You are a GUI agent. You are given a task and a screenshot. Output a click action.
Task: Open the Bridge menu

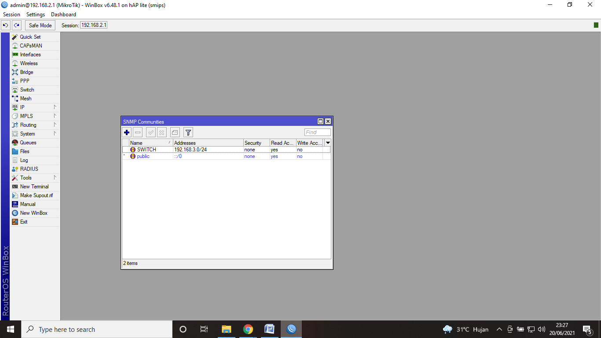click(35, 72)
